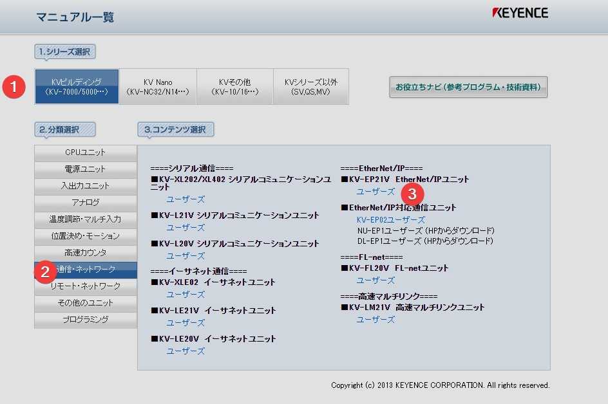Select the KV Nano series tab
The height and width of the screenshot is (404, 608).
click(158, 87)
